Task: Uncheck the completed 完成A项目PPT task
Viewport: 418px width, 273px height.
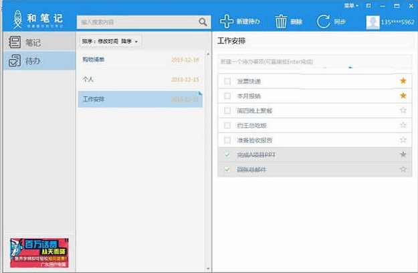Action: pos(227,155)
